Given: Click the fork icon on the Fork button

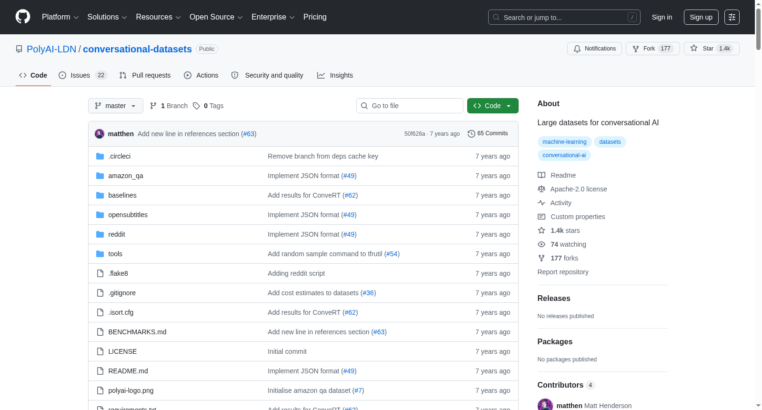Looking at the screenshot, I should tap(636, 49).
